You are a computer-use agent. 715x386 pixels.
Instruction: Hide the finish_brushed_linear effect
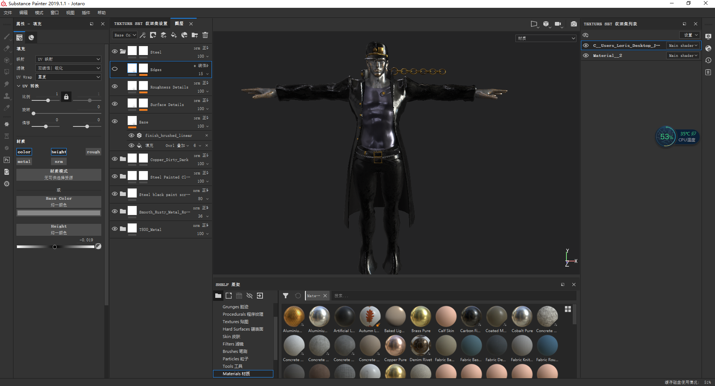click(x=131, y=135)
